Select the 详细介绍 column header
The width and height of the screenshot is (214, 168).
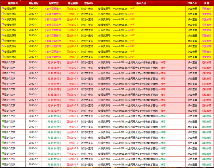coord(192,3)
